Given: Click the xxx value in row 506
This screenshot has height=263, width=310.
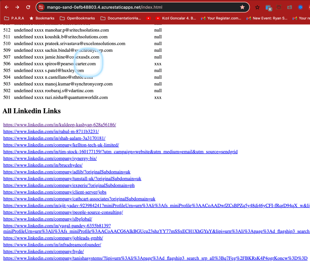Looking at the screenshot, I should (x=158, y=64).
